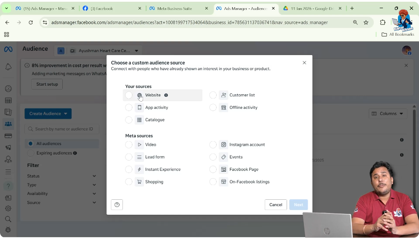
Task: Click the Shopping cart icon
Action: pos(139,182)
